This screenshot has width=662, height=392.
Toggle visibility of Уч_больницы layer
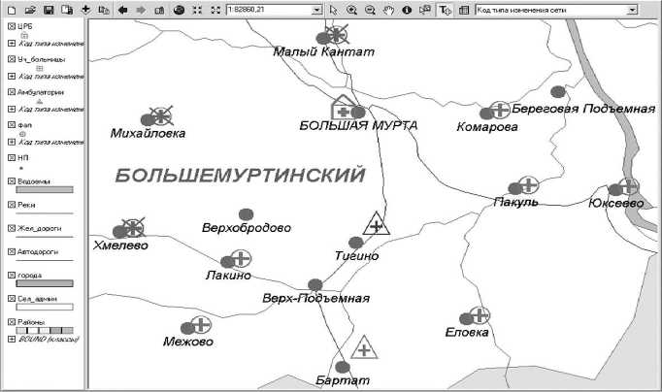tap(12, 59)
